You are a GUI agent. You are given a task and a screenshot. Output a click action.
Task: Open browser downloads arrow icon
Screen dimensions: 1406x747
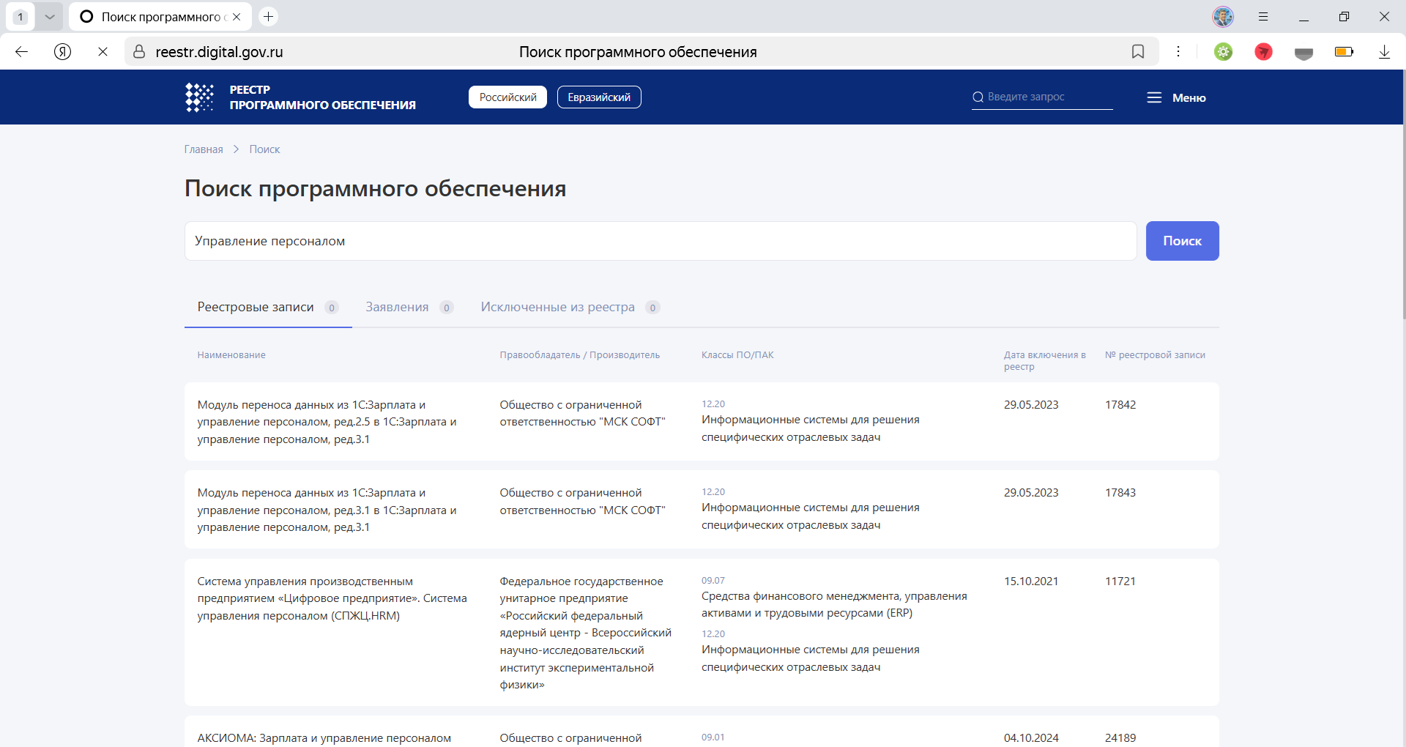1384,51
